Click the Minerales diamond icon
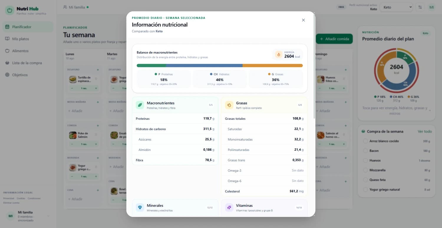The image size is (442, 228). 140,207
